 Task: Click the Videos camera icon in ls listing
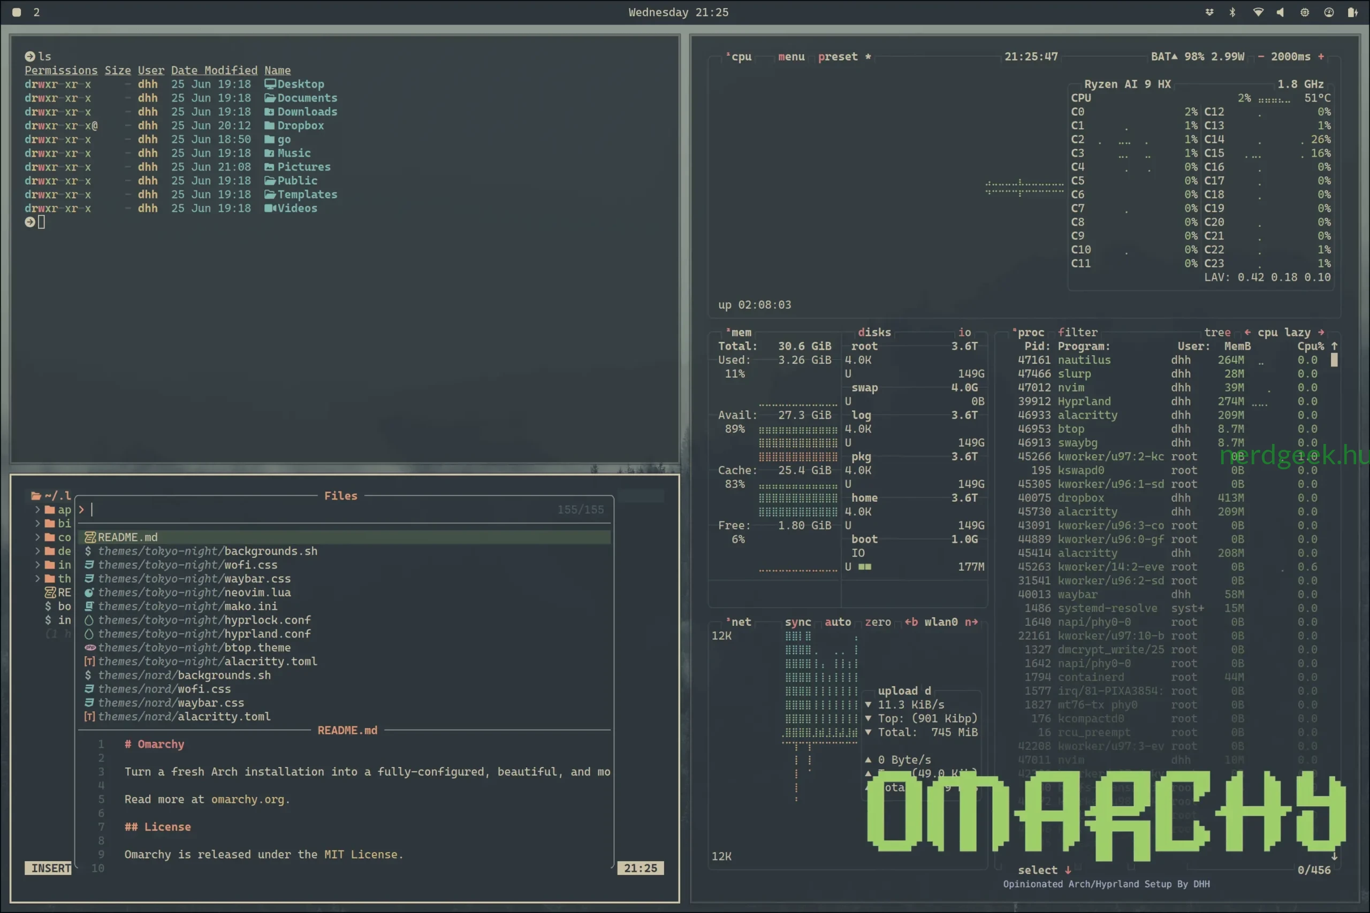coord(270,209)
